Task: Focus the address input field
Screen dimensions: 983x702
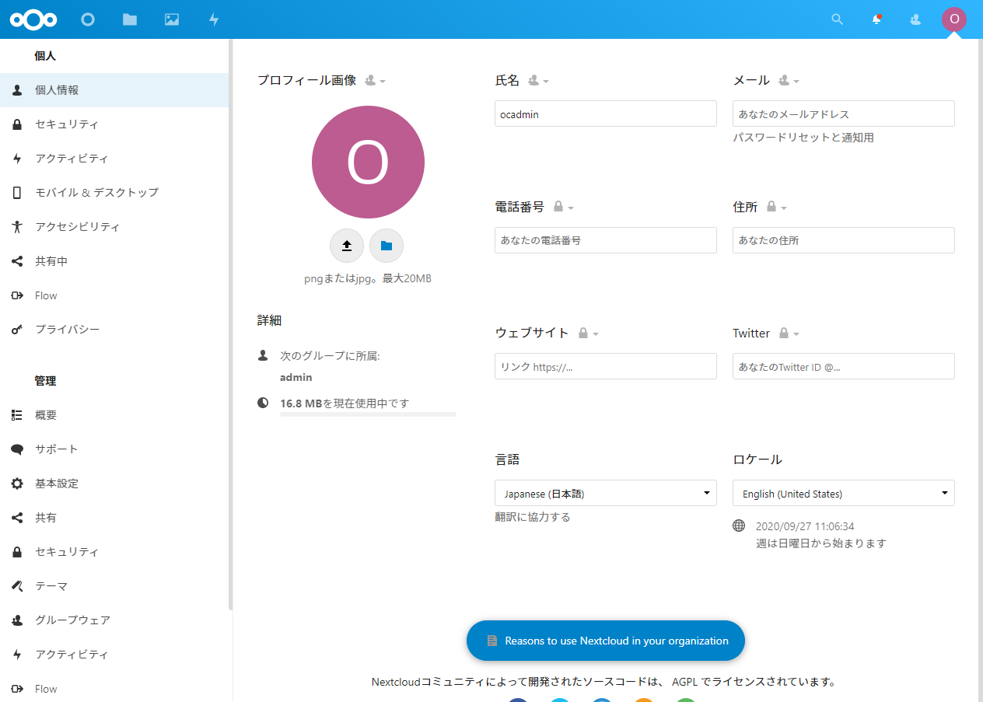Action: pyautogui.click(x=844, y=240)
